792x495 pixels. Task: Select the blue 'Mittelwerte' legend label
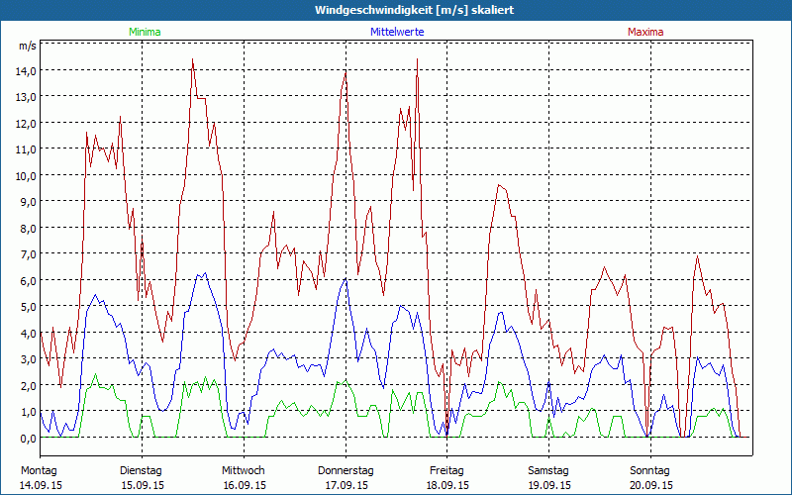point(397,32)
